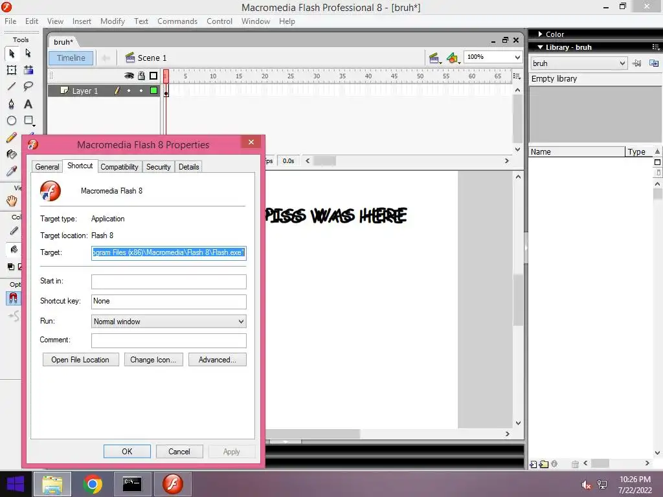Click Advanced... button
Screen dimensions: 663x497
pos(218,360)
